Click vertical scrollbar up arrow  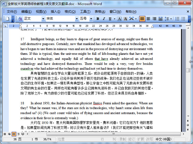188,28
